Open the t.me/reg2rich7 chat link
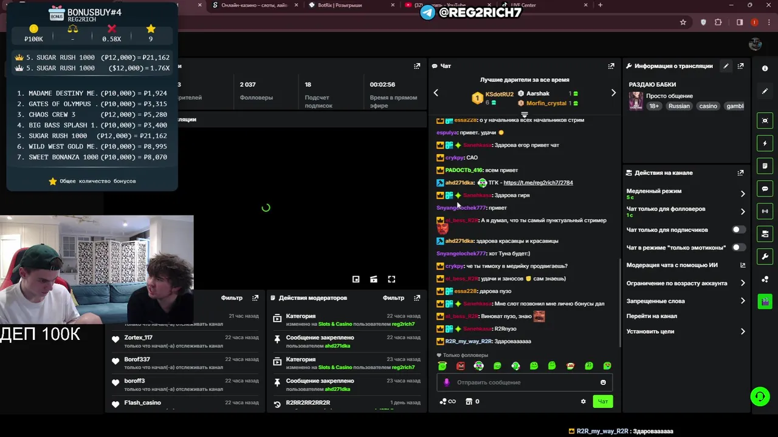This screenshot has width=778, height=437. click(x=538, y=183)
